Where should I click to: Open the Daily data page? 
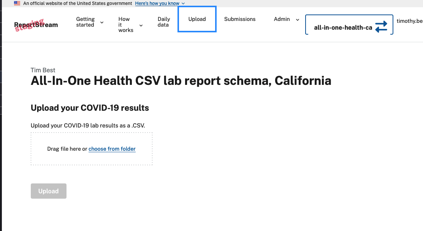click(x=163, y=22)
